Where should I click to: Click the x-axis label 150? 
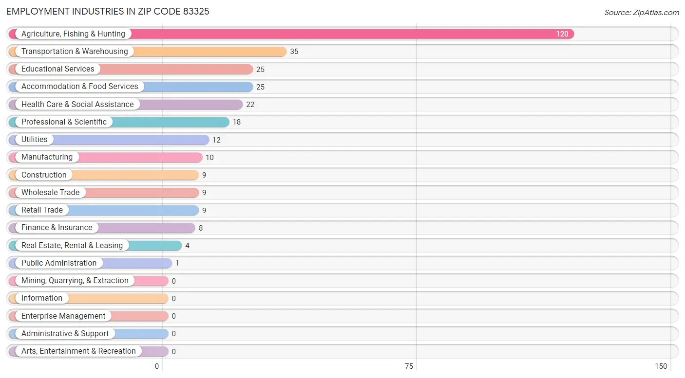[661, 366]
